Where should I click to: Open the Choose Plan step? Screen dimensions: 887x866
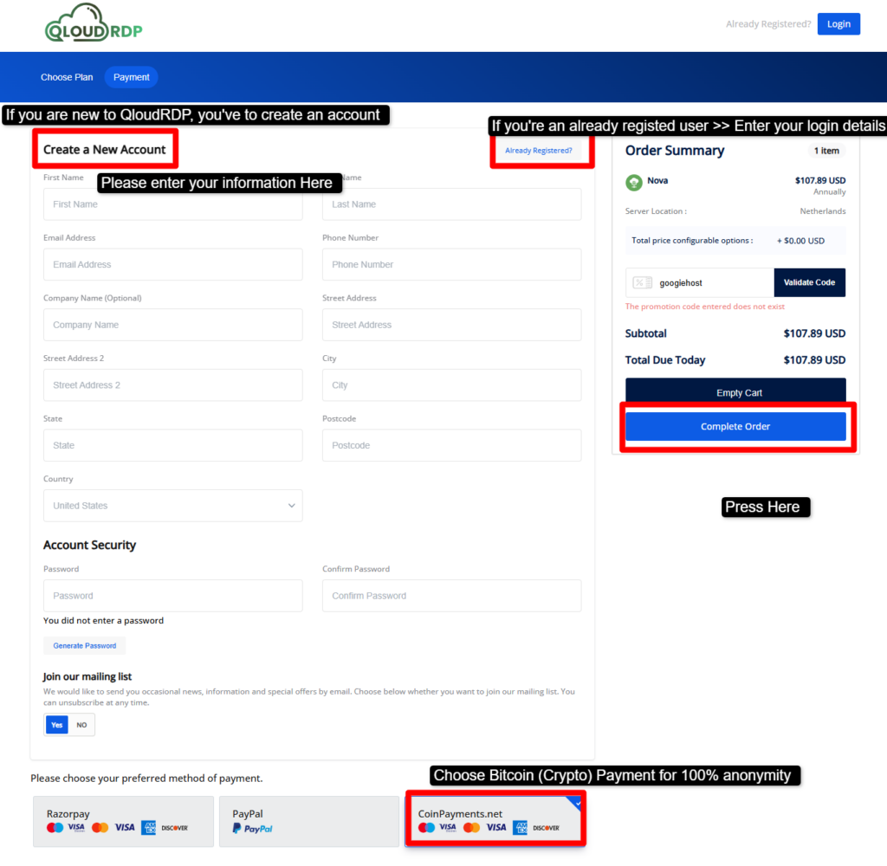67,77
